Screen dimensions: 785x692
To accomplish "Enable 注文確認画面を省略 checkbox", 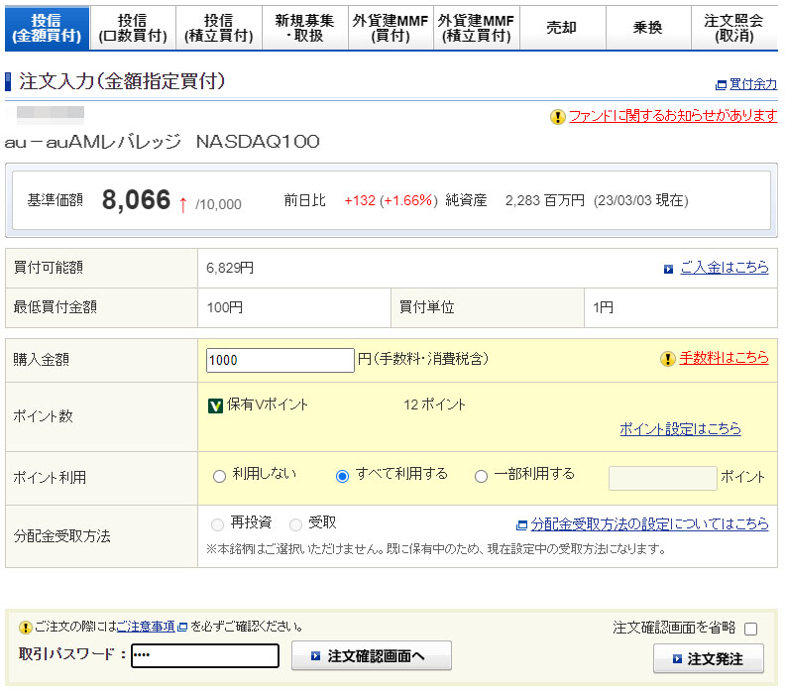I will pyautogui.click(x=750, y=629).
